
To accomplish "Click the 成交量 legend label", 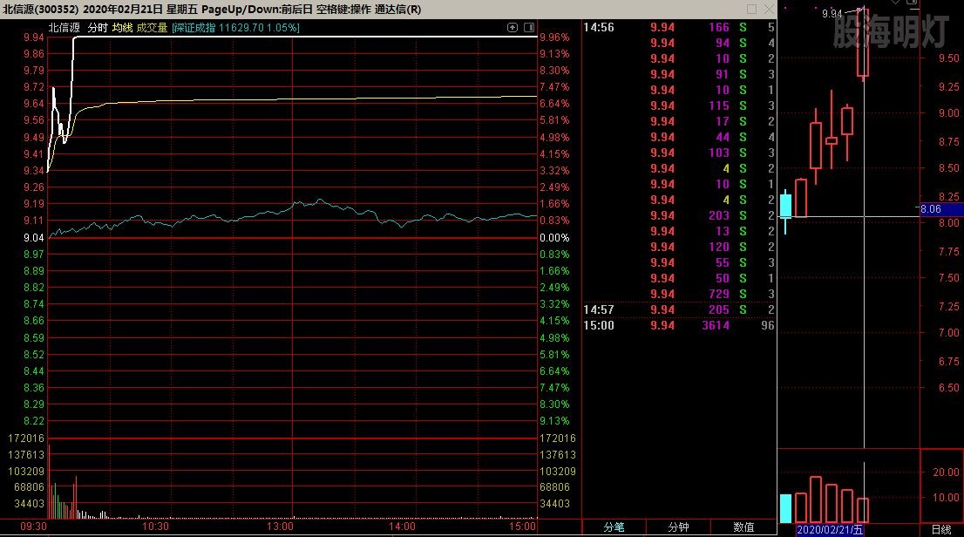I will coord(152,28).
